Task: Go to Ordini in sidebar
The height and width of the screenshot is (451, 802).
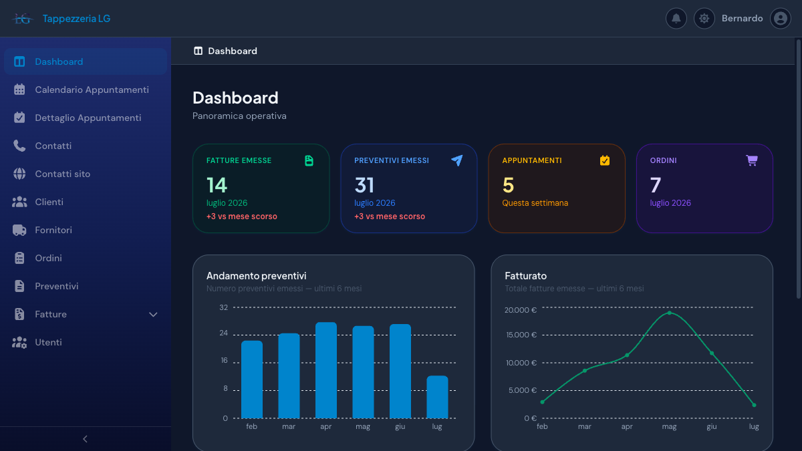Action: (86, 258)
